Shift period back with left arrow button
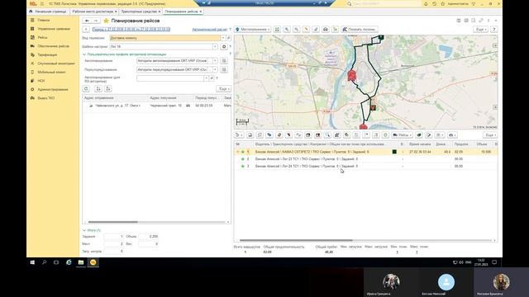The height and width of the screenshot is (297, 529). point(86,30)
